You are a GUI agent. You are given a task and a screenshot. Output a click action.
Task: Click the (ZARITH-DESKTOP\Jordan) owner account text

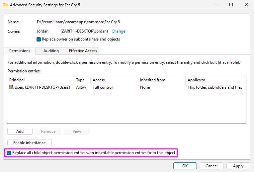coord(84,31)
